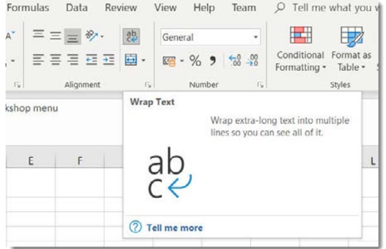The image size is (386, 249).
Task: Align text to the left
Action: (39, 60)
